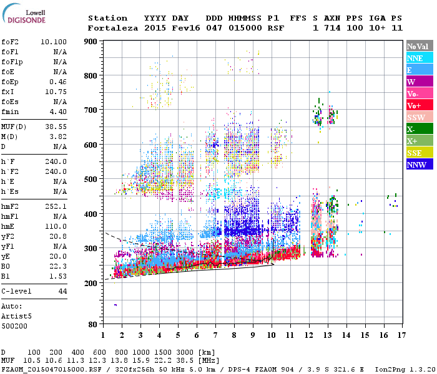Screen dimensions: 437x374
Task: Select the E blue legend swatch
Action: [420, 70]
